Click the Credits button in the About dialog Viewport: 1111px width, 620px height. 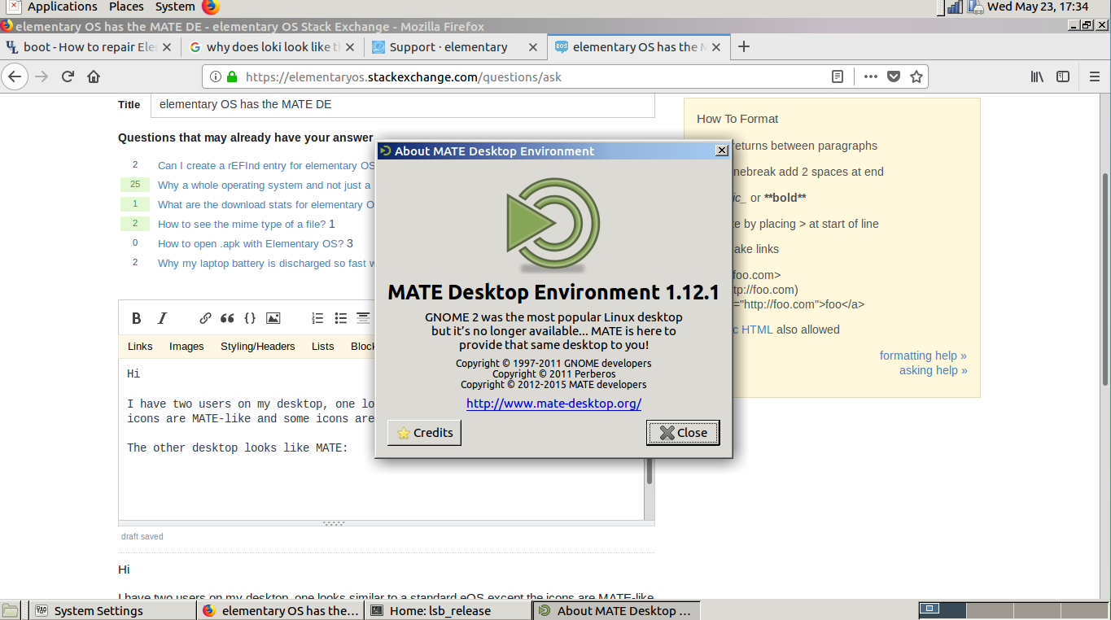click(x=424, y=433)
